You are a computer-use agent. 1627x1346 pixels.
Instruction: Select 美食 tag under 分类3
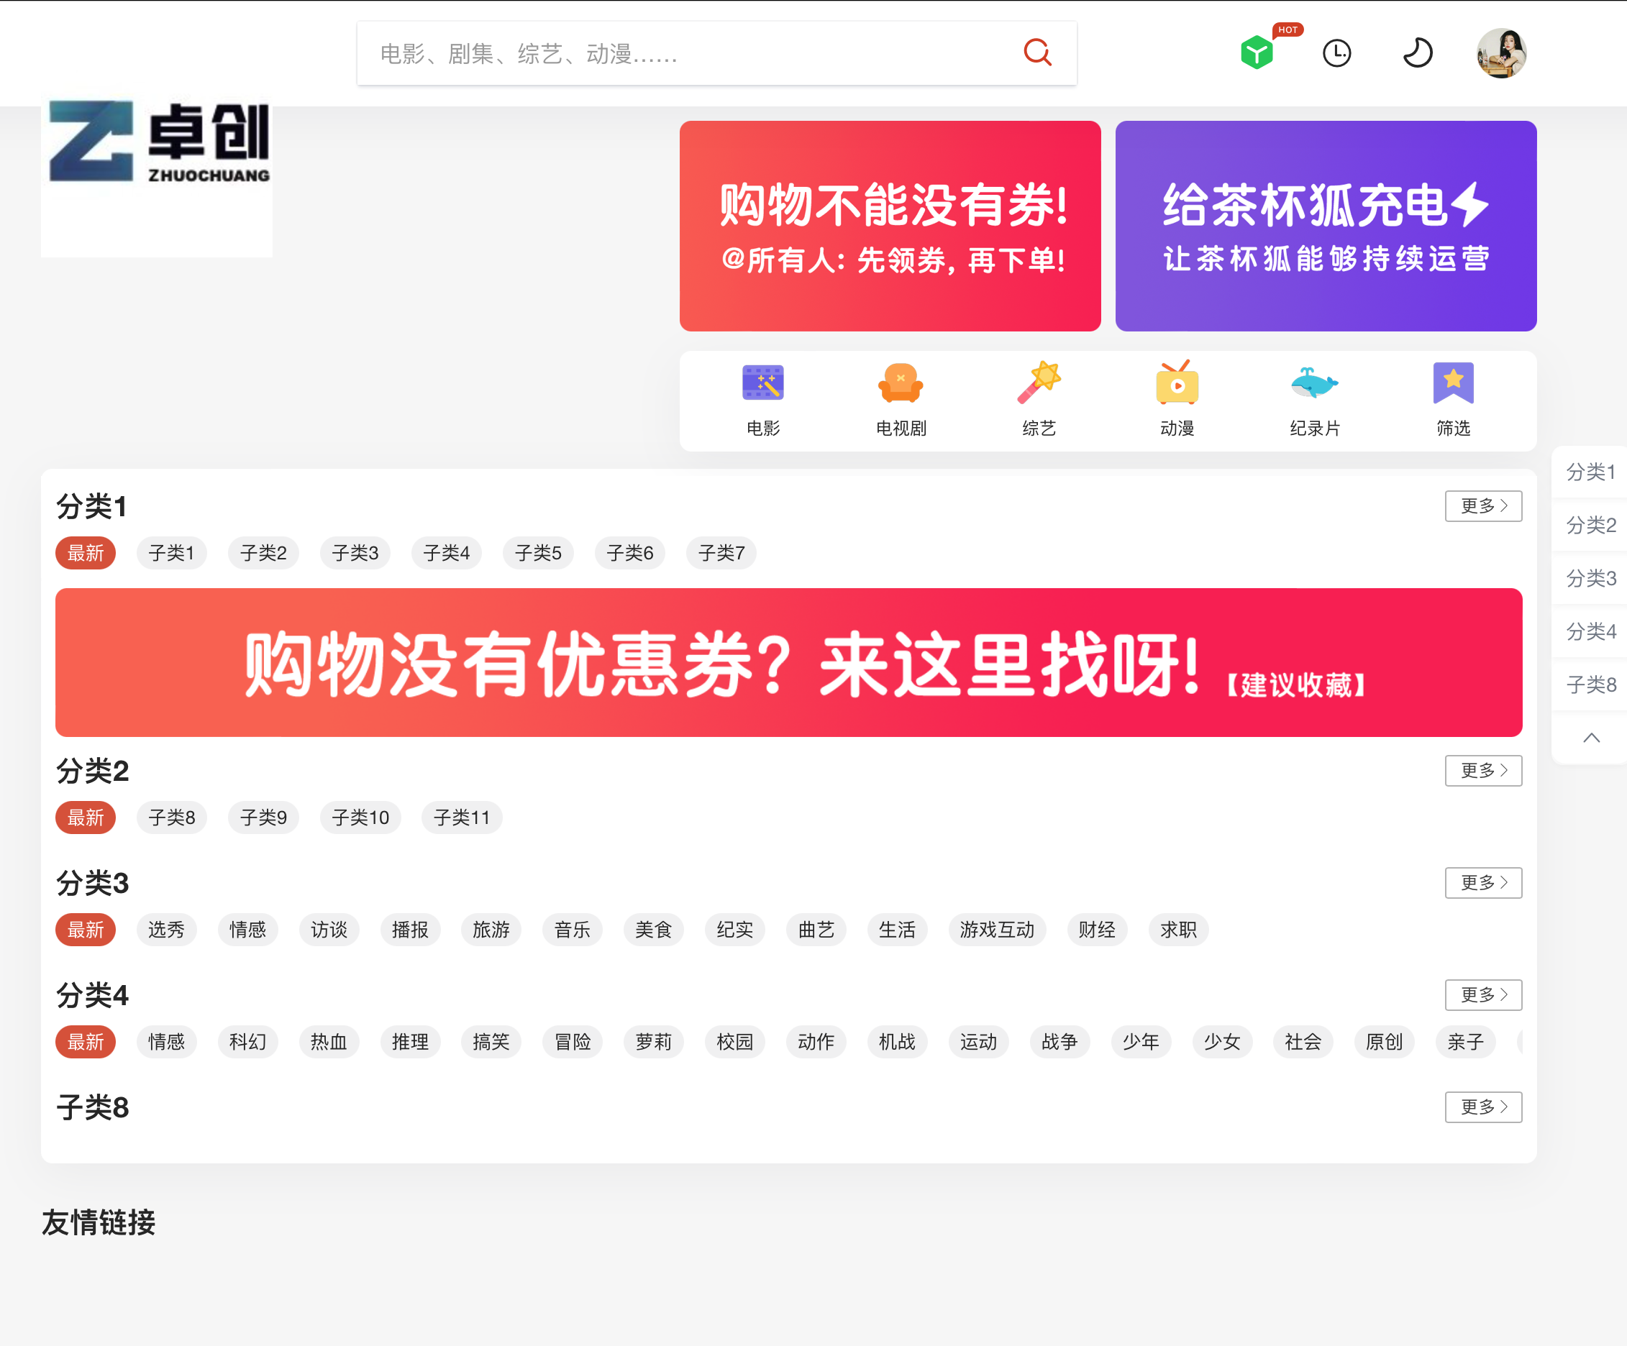coord(654,930)
